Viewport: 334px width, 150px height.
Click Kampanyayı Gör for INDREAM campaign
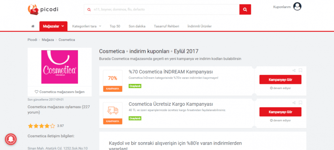point(280,80)
